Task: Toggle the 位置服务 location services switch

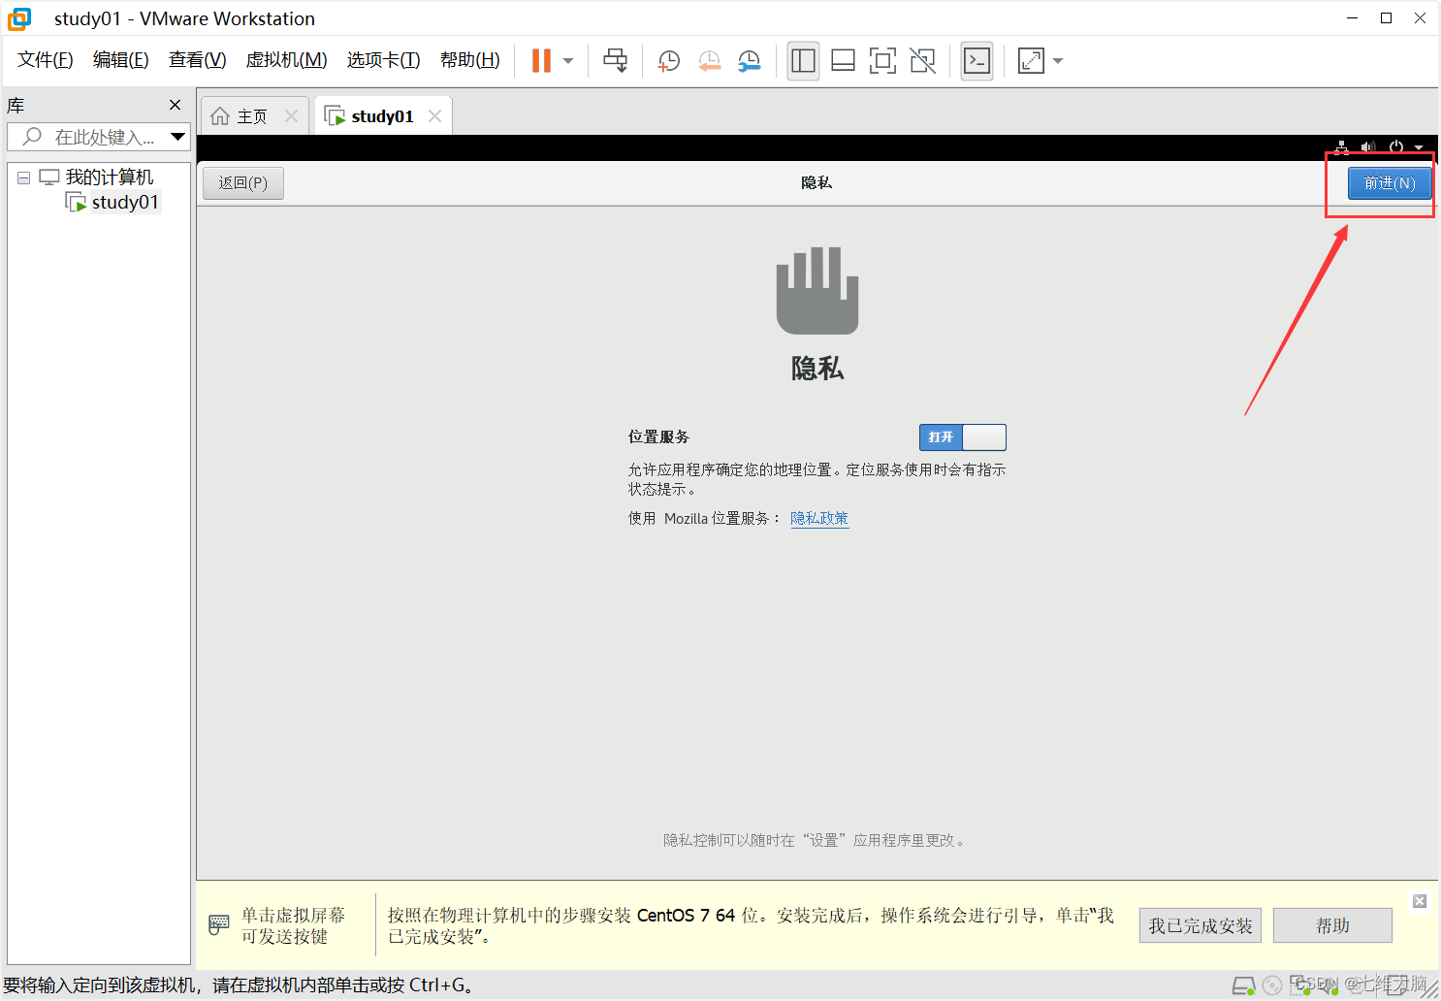Action: (x=962, y=437)
